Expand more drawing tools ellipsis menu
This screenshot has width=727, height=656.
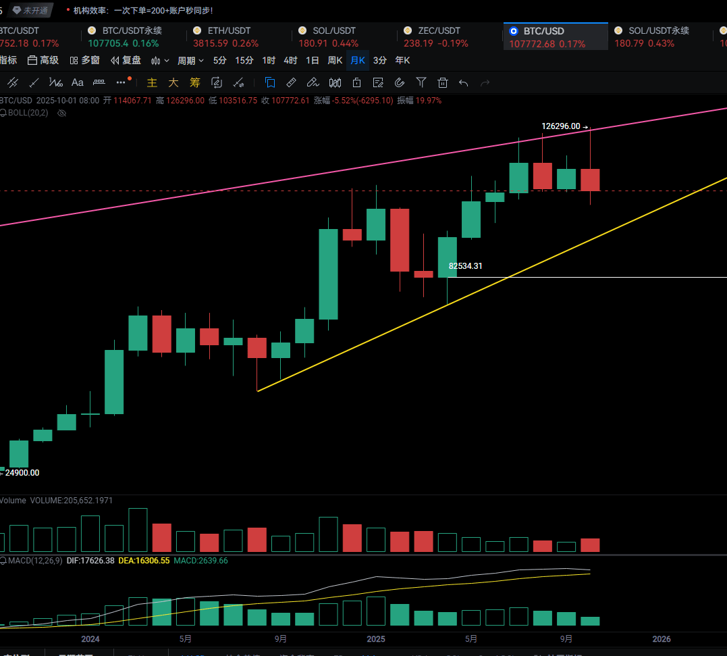point(122,82)
